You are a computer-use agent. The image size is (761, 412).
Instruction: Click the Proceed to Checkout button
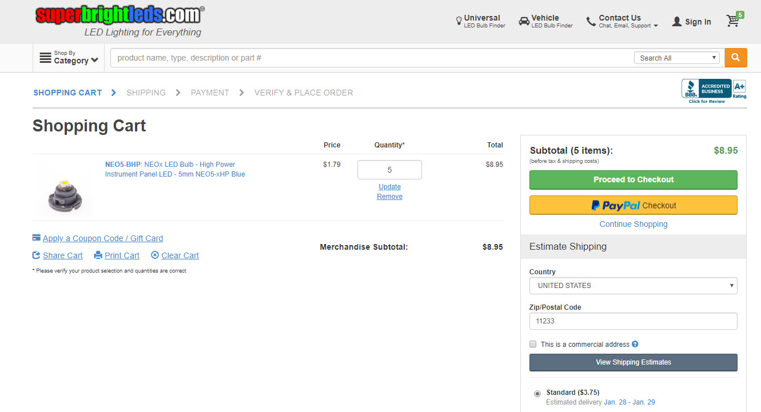(x=633, y=179)
